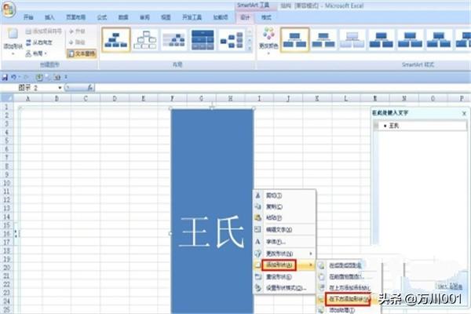Switch to the 审阅 (Review) tab
Screen dimensions: 471x314
144,17
